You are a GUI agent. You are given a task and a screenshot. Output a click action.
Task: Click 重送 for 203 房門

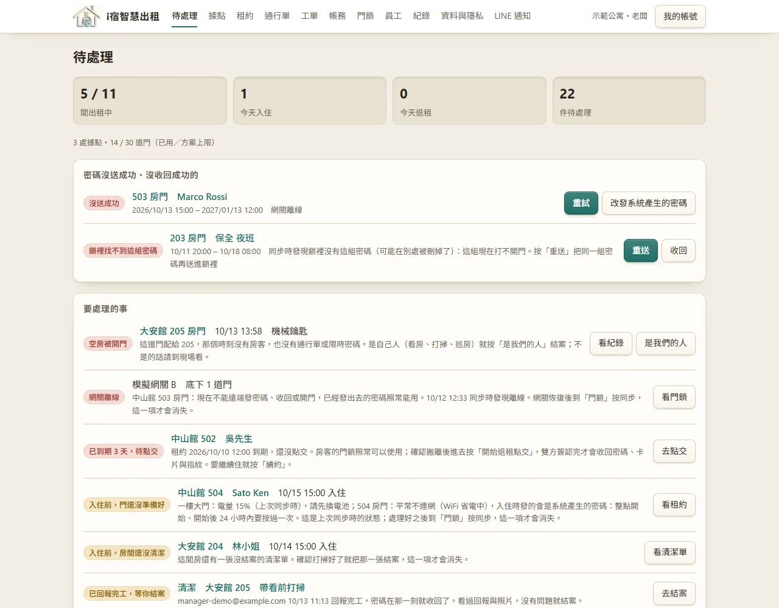[x=641, y=250]
